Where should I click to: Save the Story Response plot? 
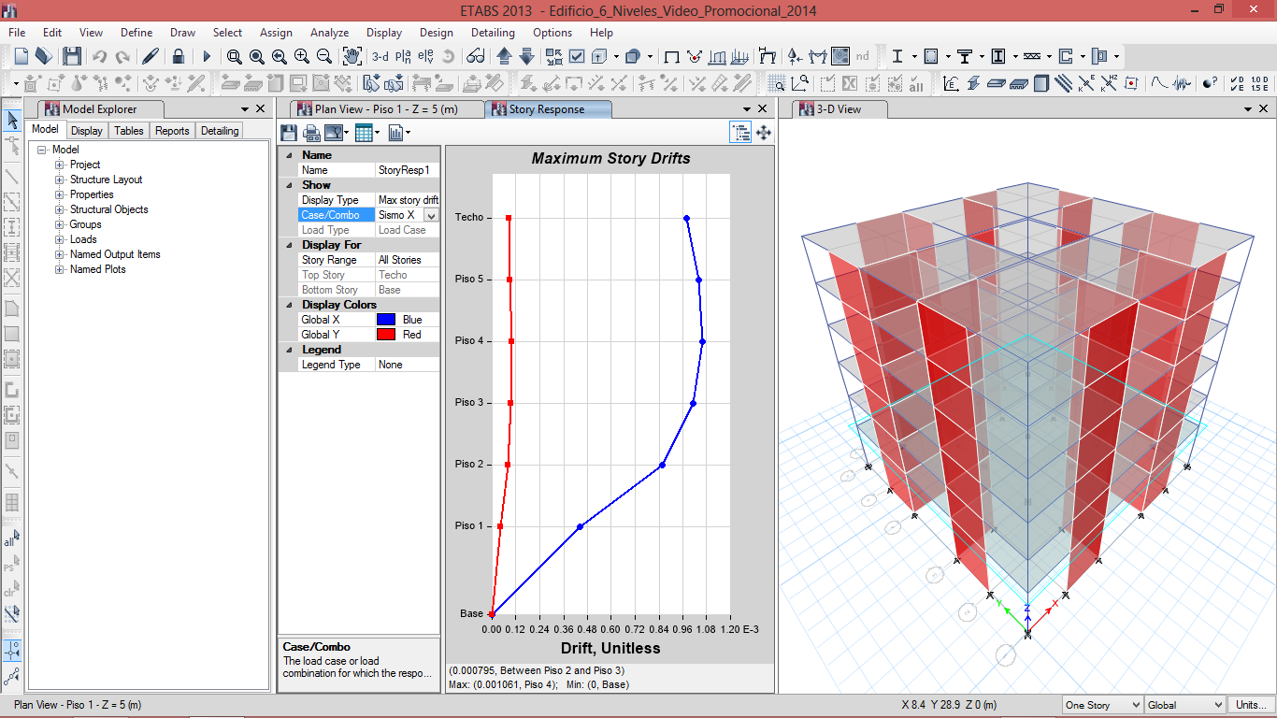pyautogui.click(x=289, y=133)
